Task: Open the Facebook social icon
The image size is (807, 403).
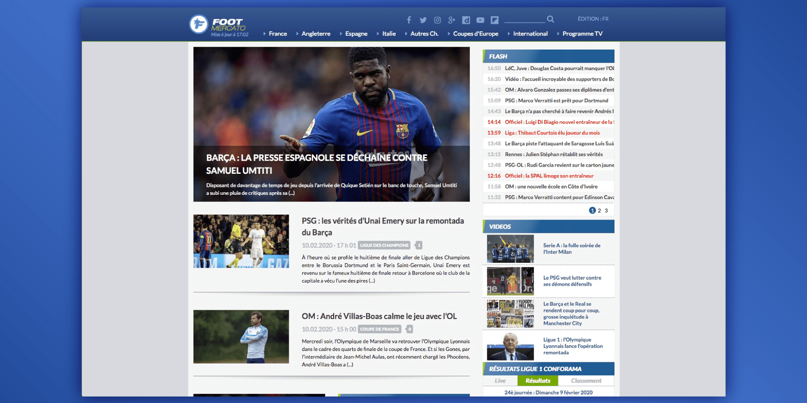Action: tap(409, 20)
